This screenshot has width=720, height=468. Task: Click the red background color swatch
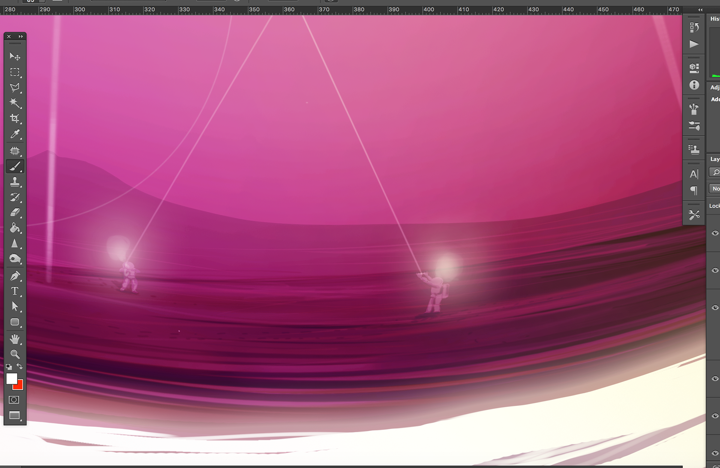pyautogui.click(x=19, y=386)
